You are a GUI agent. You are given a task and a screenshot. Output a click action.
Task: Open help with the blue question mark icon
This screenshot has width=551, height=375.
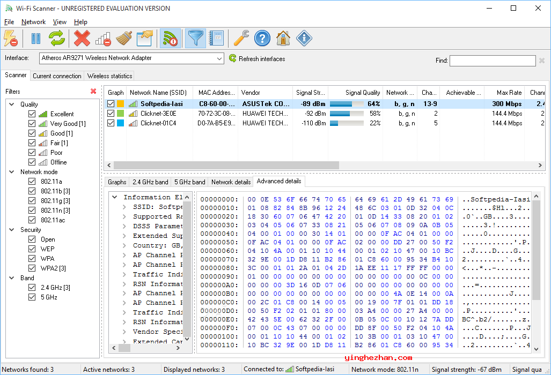tap(262, 38)
